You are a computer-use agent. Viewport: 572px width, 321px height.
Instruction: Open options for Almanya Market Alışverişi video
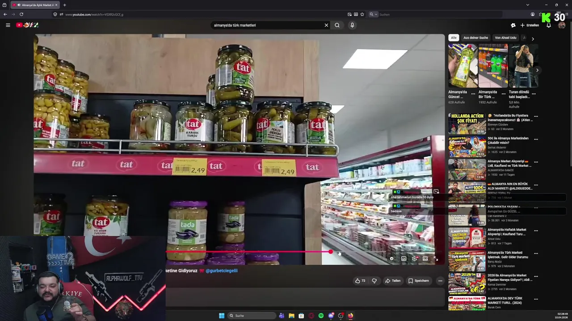(536, 162)
